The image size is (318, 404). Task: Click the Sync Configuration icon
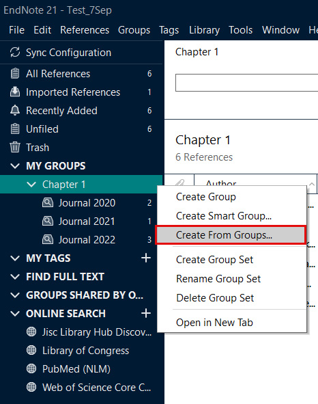[15, 53]
